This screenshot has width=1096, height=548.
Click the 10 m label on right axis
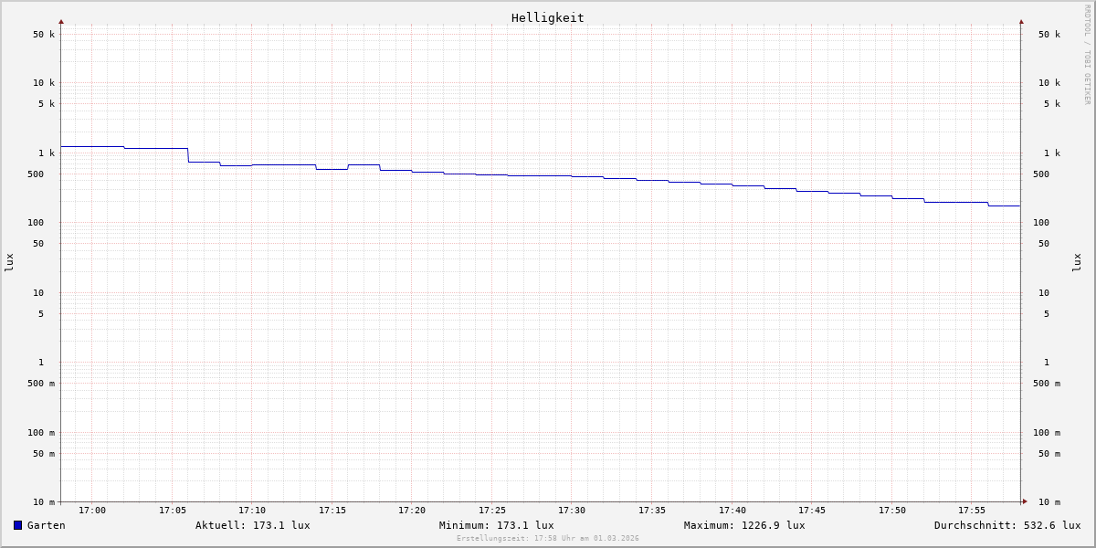tap(1049, 502)
